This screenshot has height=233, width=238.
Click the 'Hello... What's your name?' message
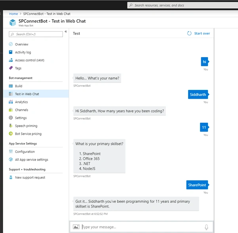pyautogui.click(x=97, y=78)
